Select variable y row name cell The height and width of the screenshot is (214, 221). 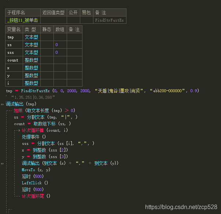pyautogui.click(x=14, y=76)
